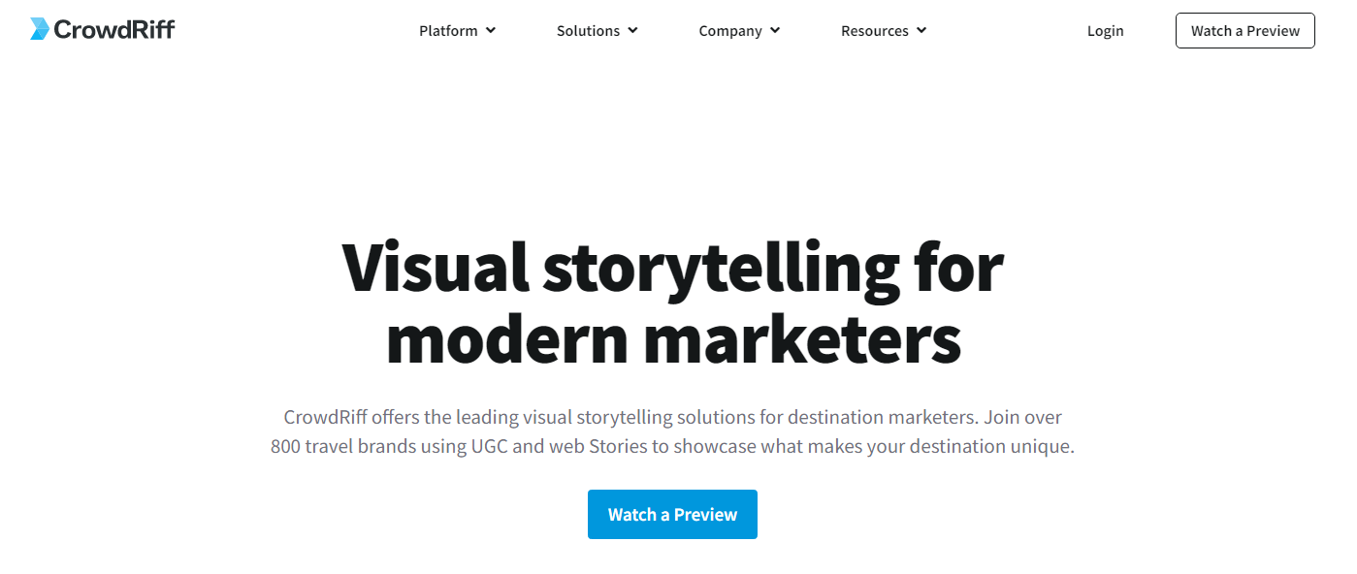Click the "modern marketers" headline line
Image resolution: width=1357 pixels, height=574 pixels.
point(672,339)
